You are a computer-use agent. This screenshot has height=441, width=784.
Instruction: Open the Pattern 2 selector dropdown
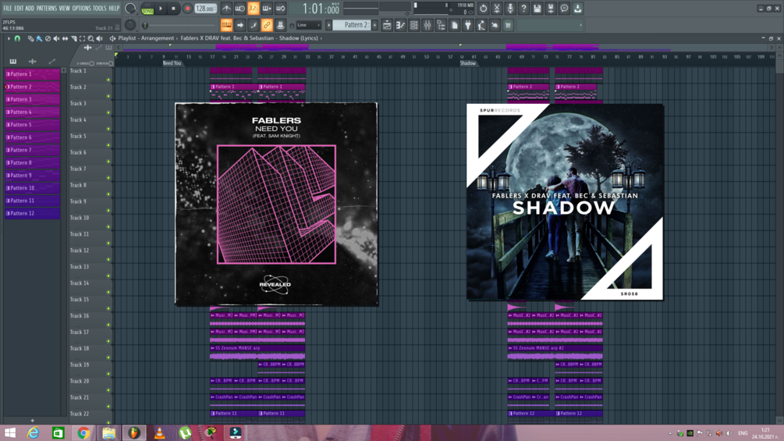pos(352,25)
